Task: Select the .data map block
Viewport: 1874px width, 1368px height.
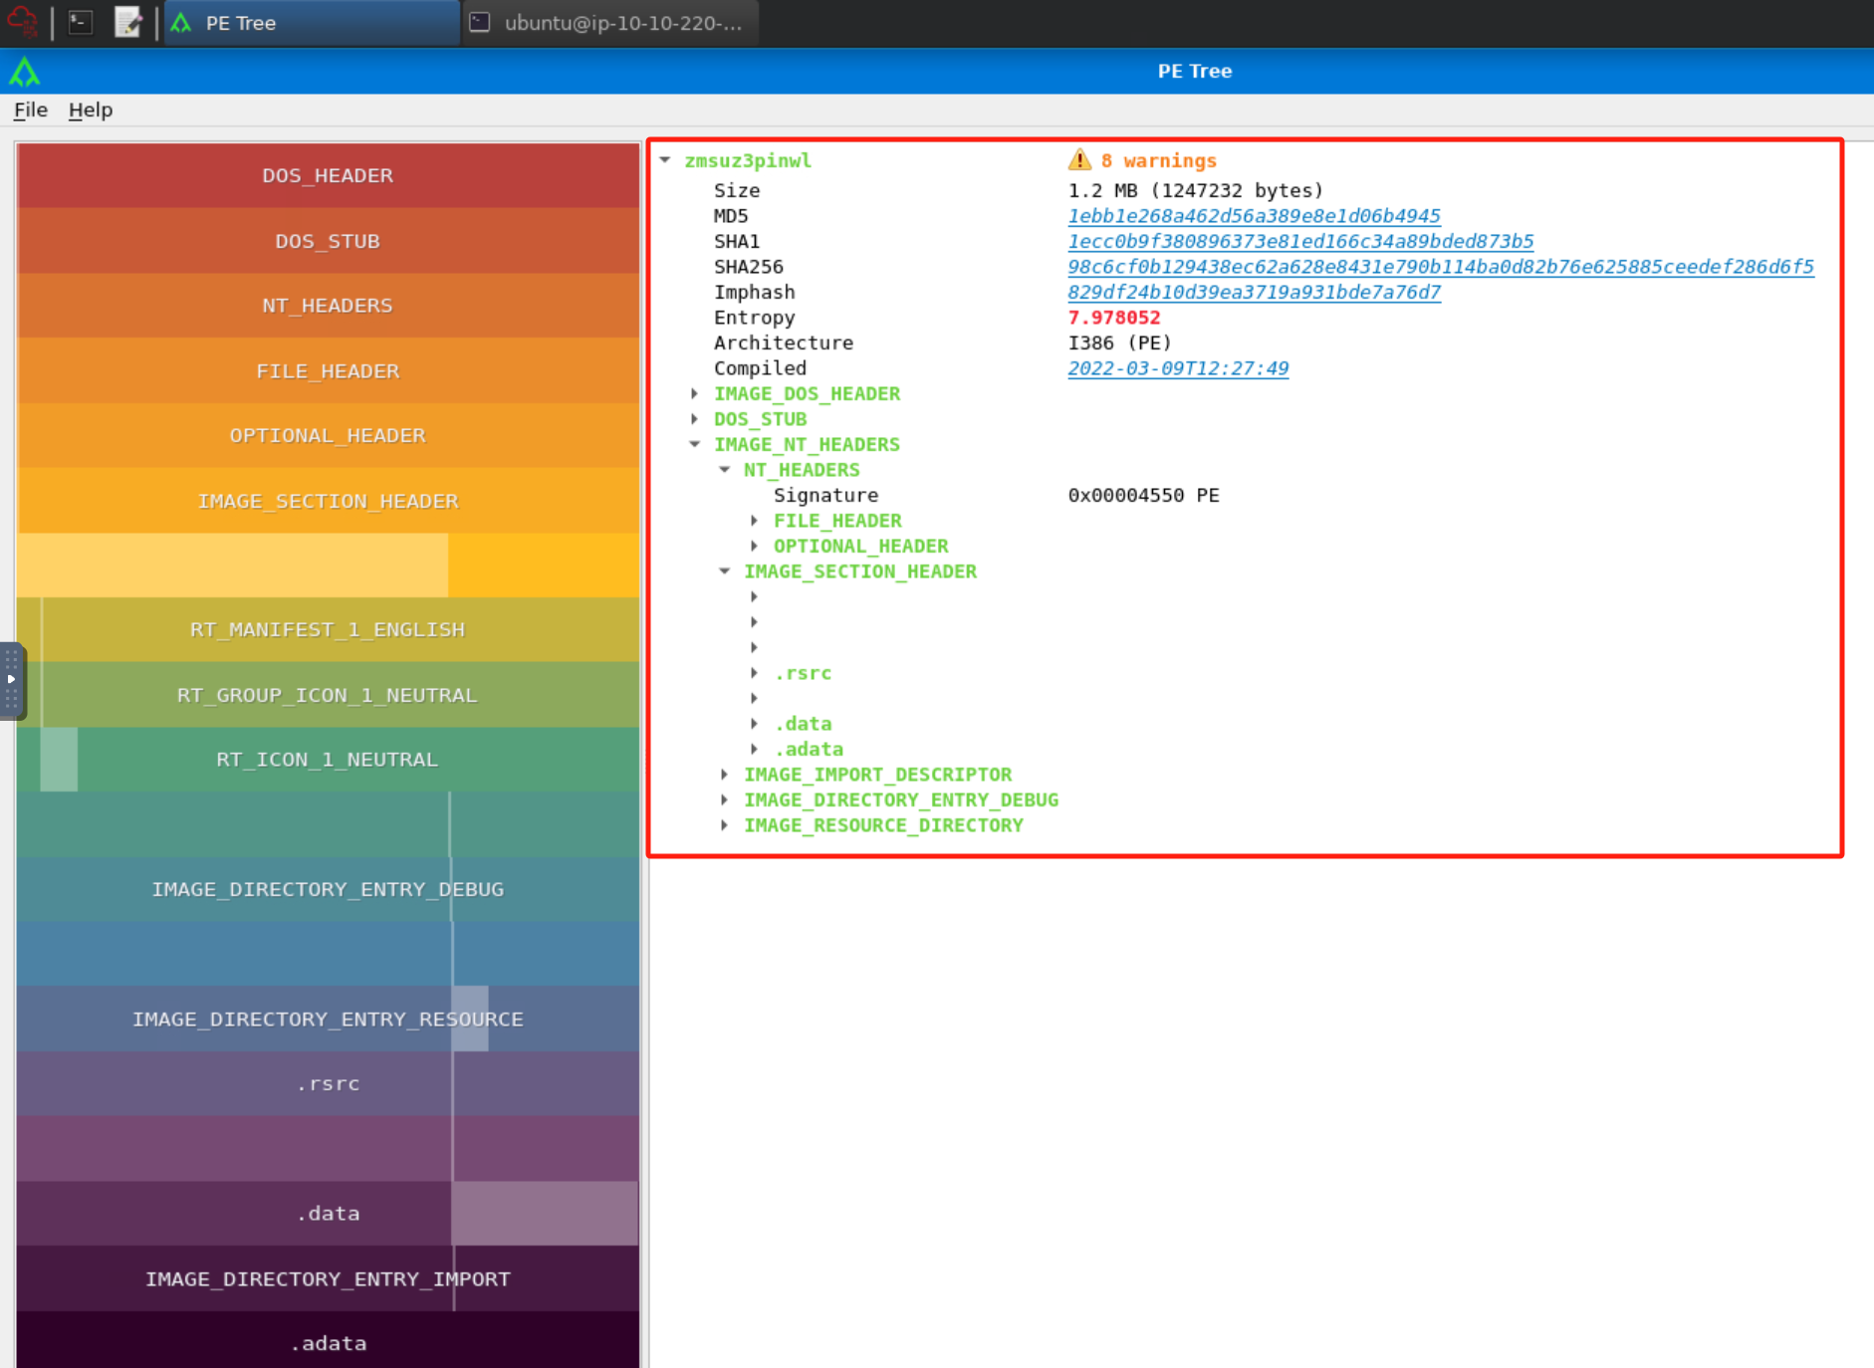Action: point(328,1213)
